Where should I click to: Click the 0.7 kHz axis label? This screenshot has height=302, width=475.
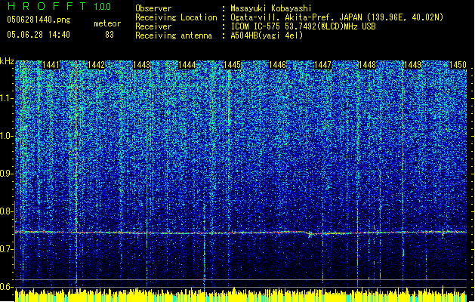[x=6, y=249]
